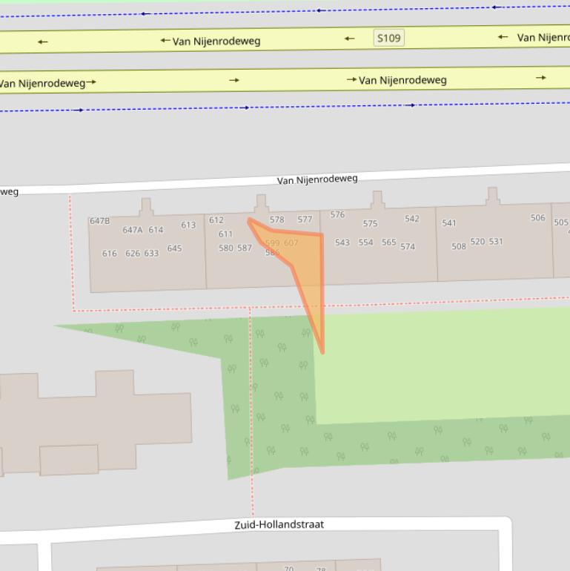Select house number 541
Screen dimensions: 570x571
[449, 223]
